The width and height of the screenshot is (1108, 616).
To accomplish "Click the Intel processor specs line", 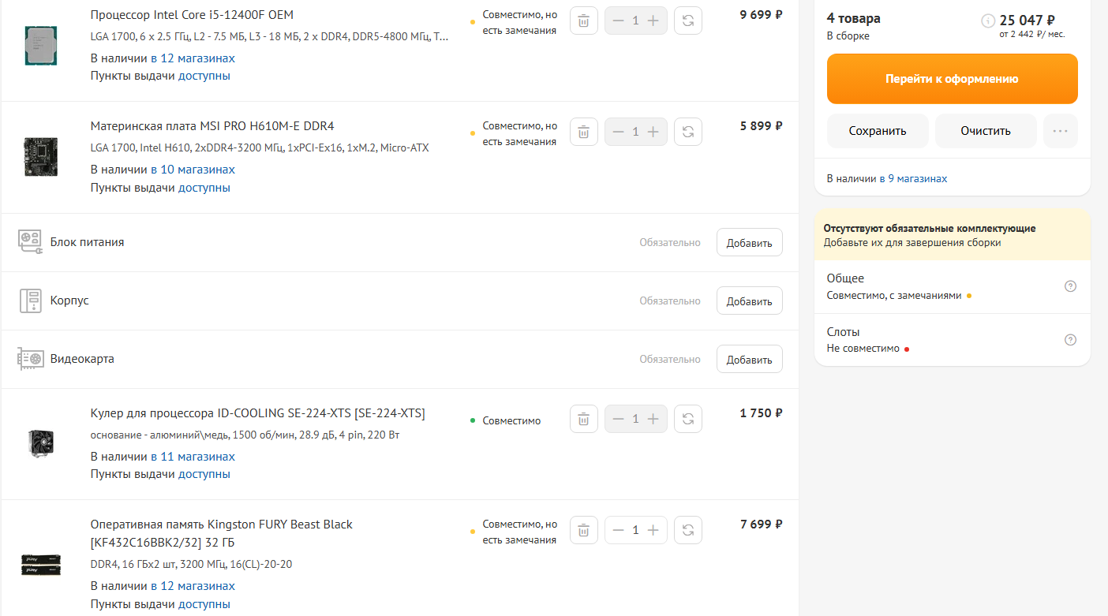I will pyautogui.click(x=269, y=36).
